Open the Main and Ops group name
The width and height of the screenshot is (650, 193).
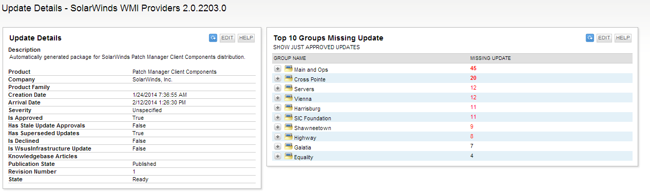[311, 70]
